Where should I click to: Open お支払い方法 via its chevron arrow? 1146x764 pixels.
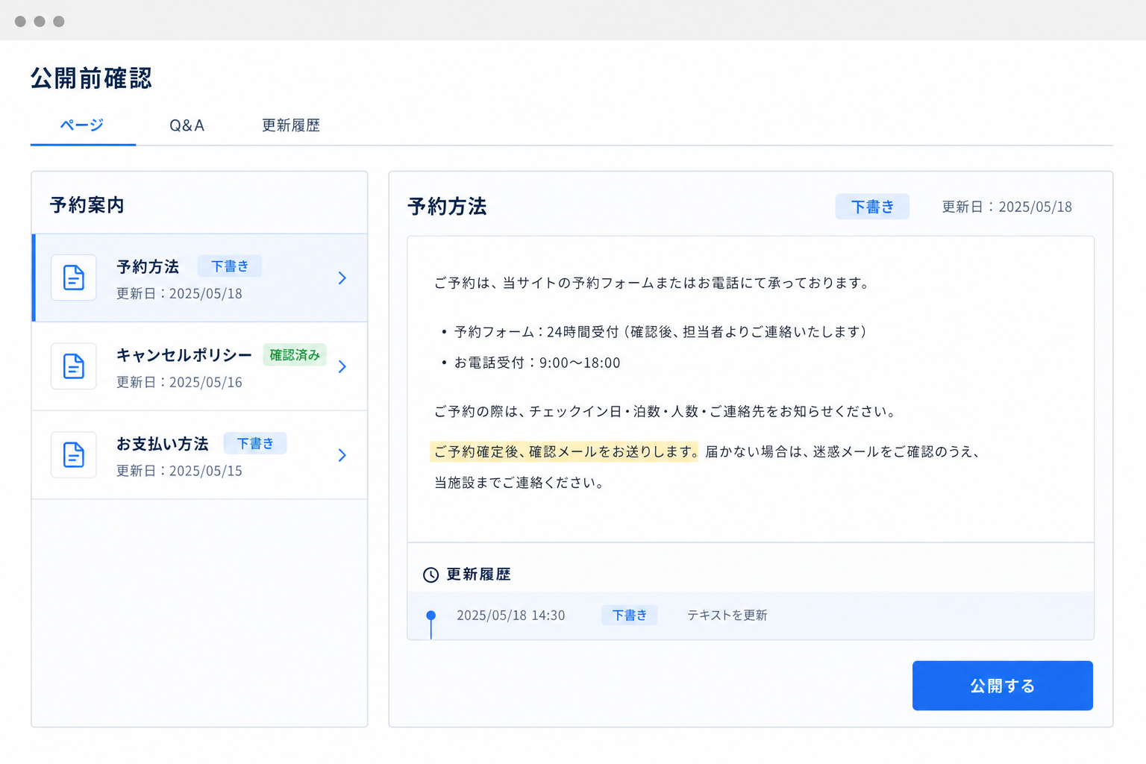[x=342, y=455]
